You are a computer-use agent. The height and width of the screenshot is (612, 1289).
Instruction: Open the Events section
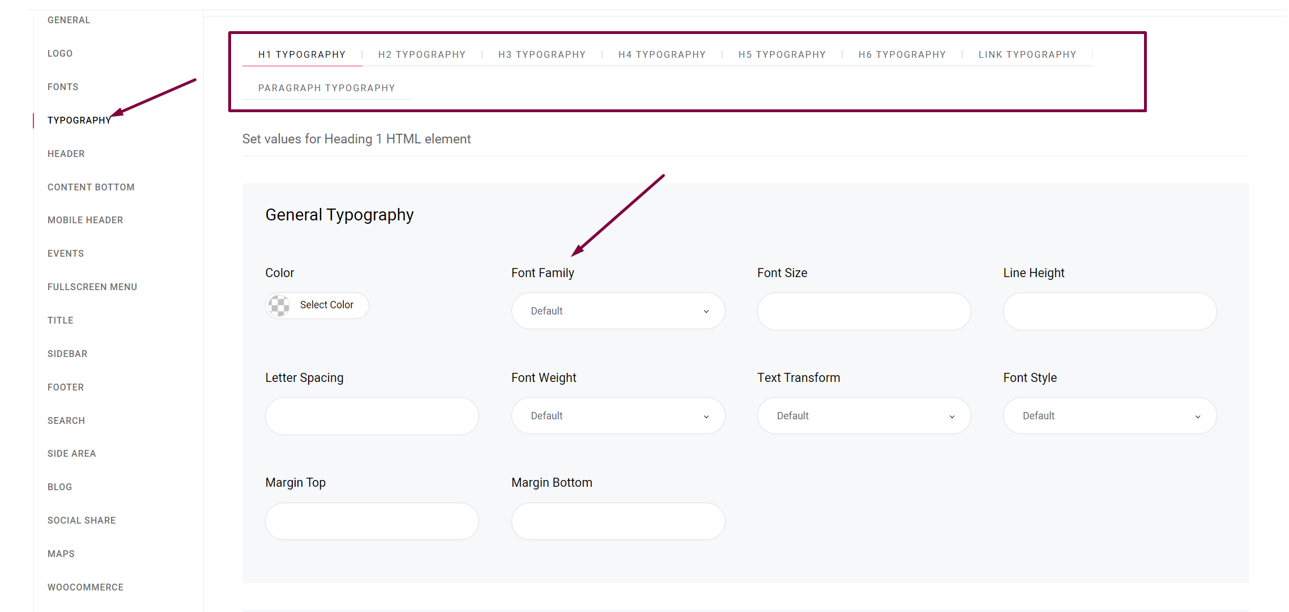(x=66, y=253)
